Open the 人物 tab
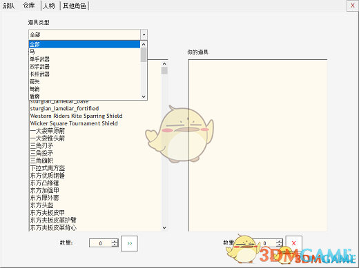 pyautogui.click(x=49, y=6)
